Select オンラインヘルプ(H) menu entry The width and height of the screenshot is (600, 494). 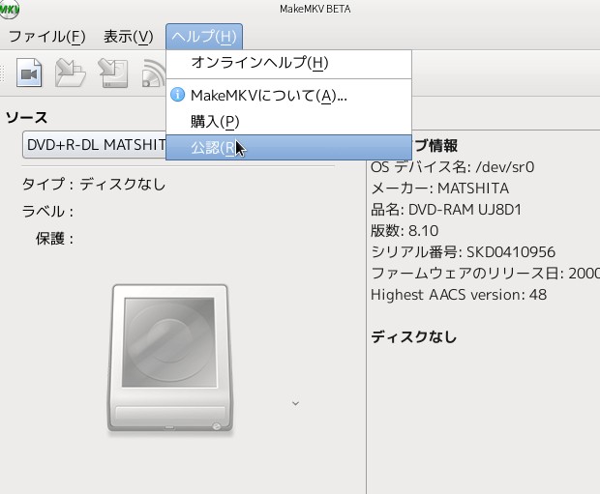click(289, 62)
